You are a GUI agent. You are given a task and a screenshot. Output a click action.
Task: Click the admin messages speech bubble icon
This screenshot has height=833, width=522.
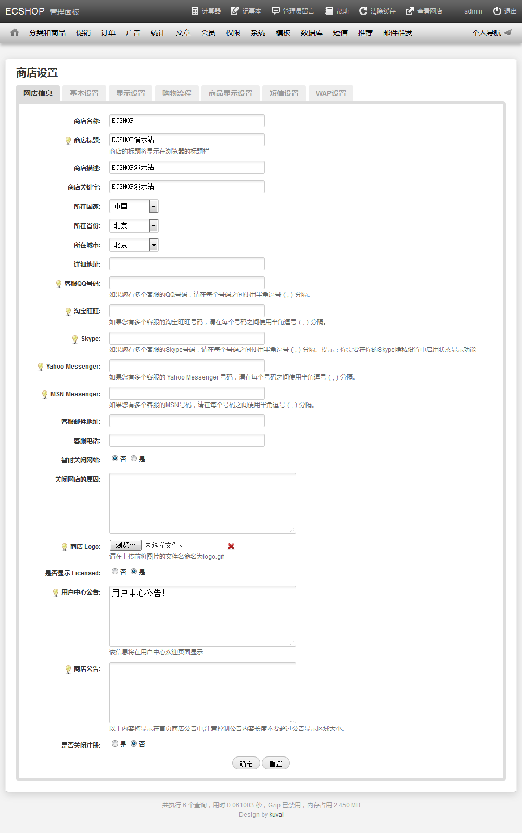coord(276,11)
